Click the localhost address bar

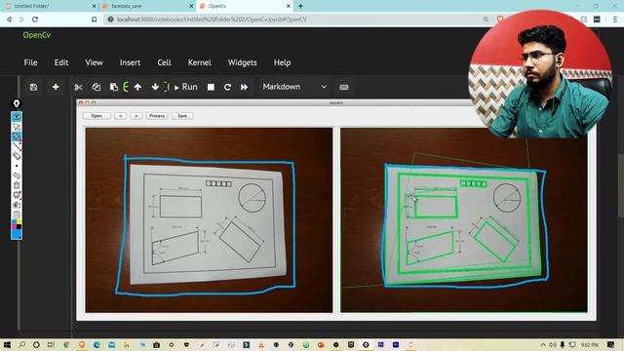click(x=294, y=19)
